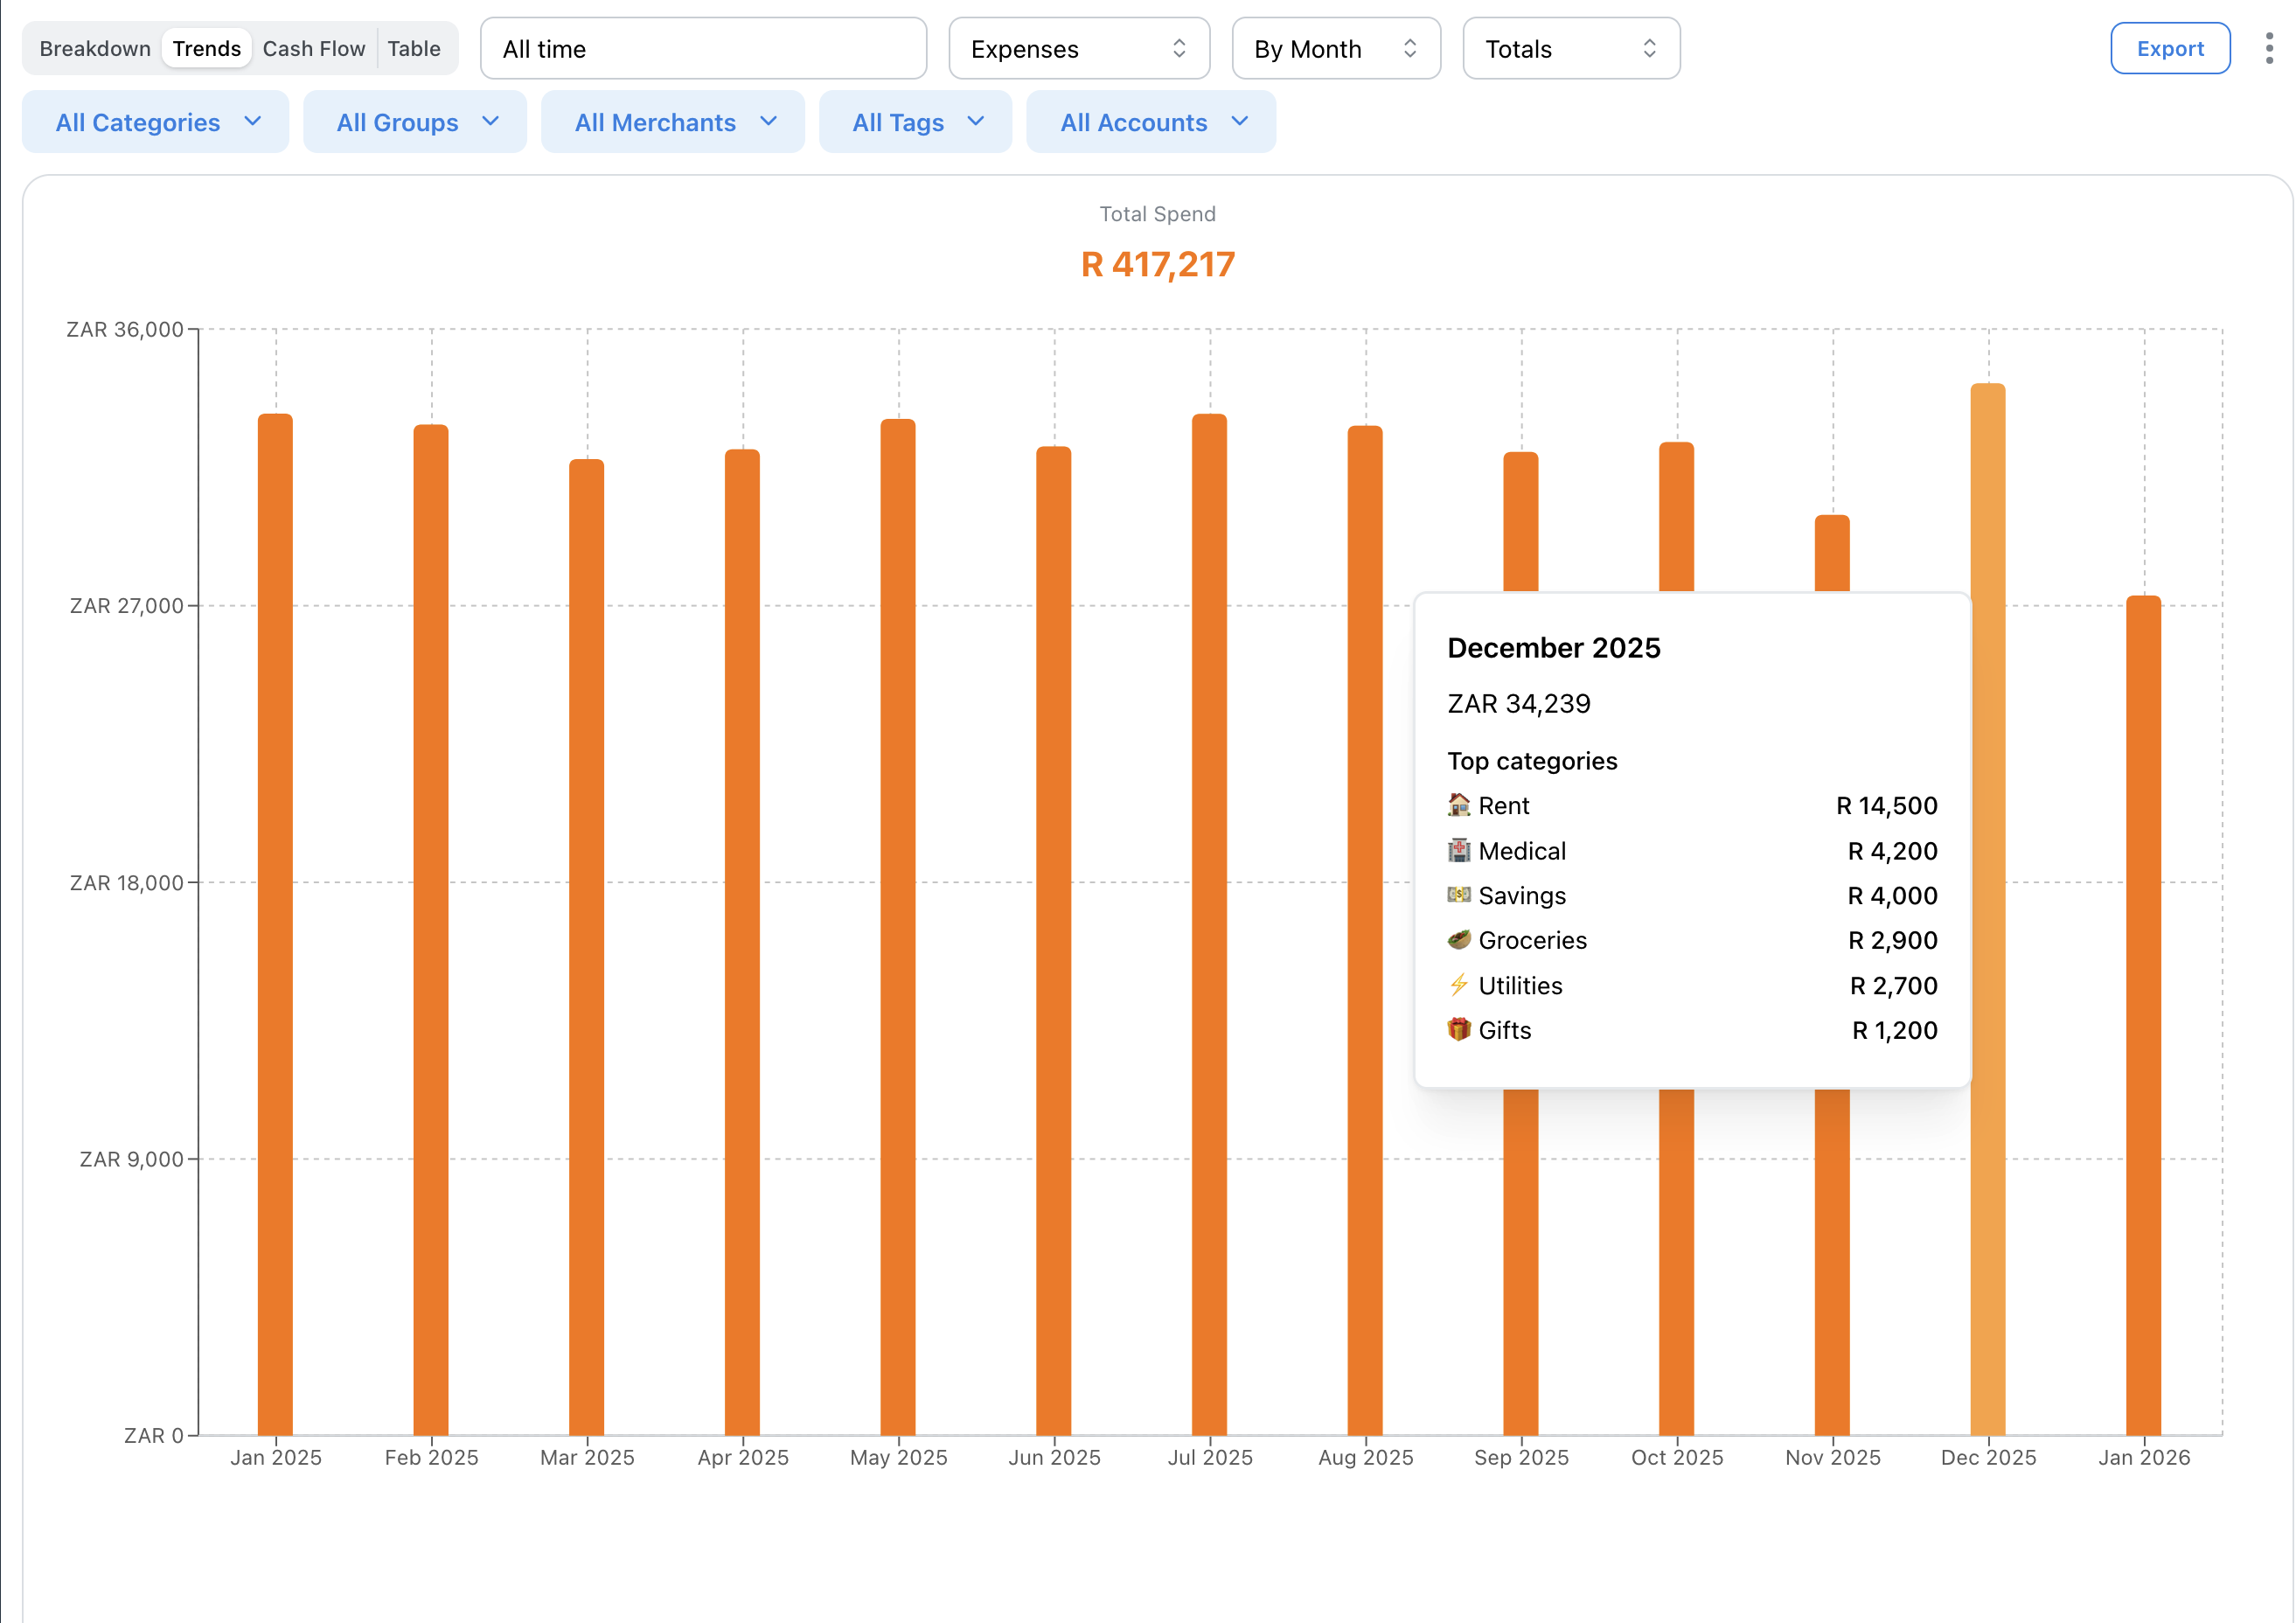Open the Cash Flow view
Image resolution: width=2296 pixels, height=1623 pixels.
tap(314, 47)
